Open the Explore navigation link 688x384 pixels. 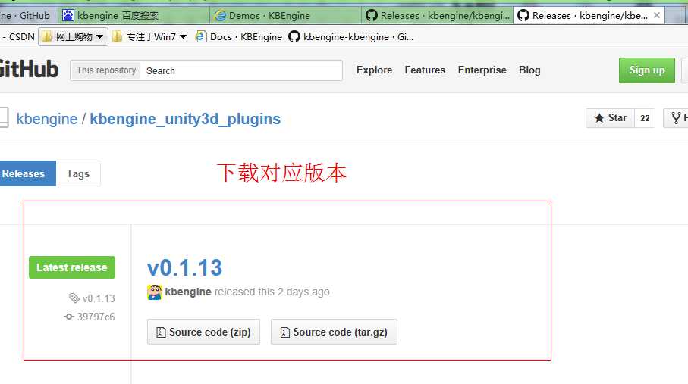tap(374, 70)
